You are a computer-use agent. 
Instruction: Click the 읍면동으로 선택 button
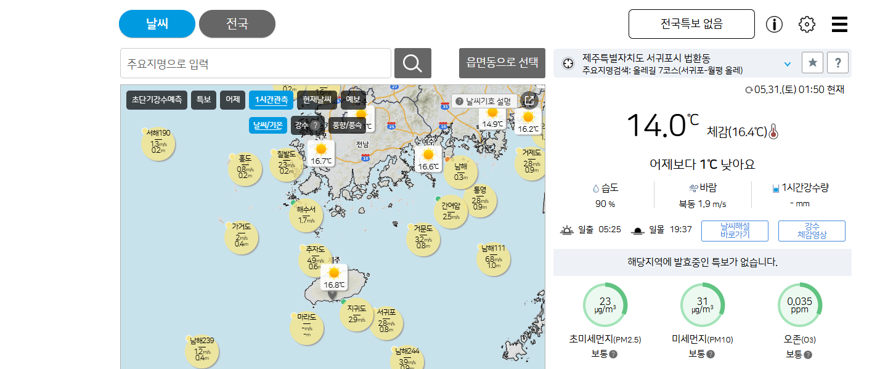[502, 63]
